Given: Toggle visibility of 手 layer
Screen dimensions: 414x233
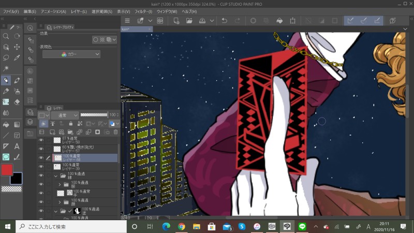Looking at the screenshot, I should click(41, 193).
